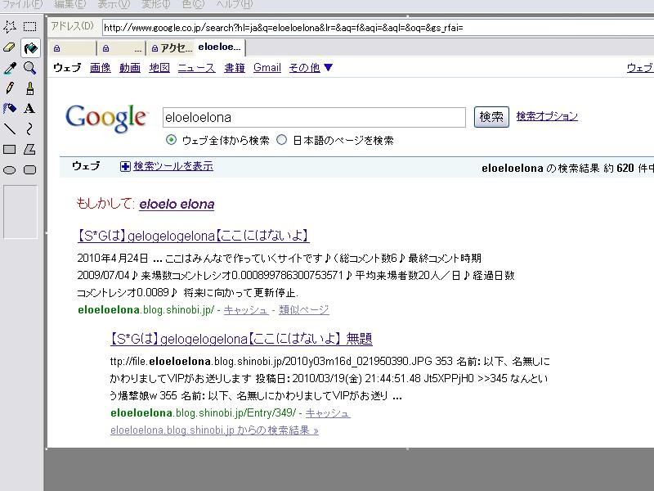Select the rectangular Select tool
The height and width of the screenshot is (491, 654).
29,27
